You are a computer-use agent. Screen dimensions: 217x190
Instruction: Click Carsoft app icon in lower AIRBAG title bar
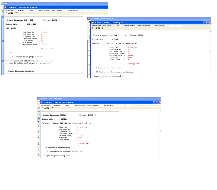pos(42,103)
